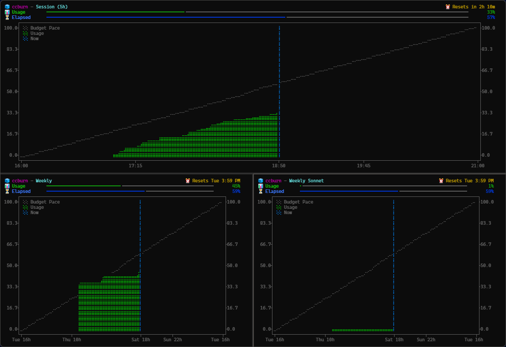Click the hourglass icon in the Weekly panel
This screenshot has height=347, width=506.
[6, 191]
